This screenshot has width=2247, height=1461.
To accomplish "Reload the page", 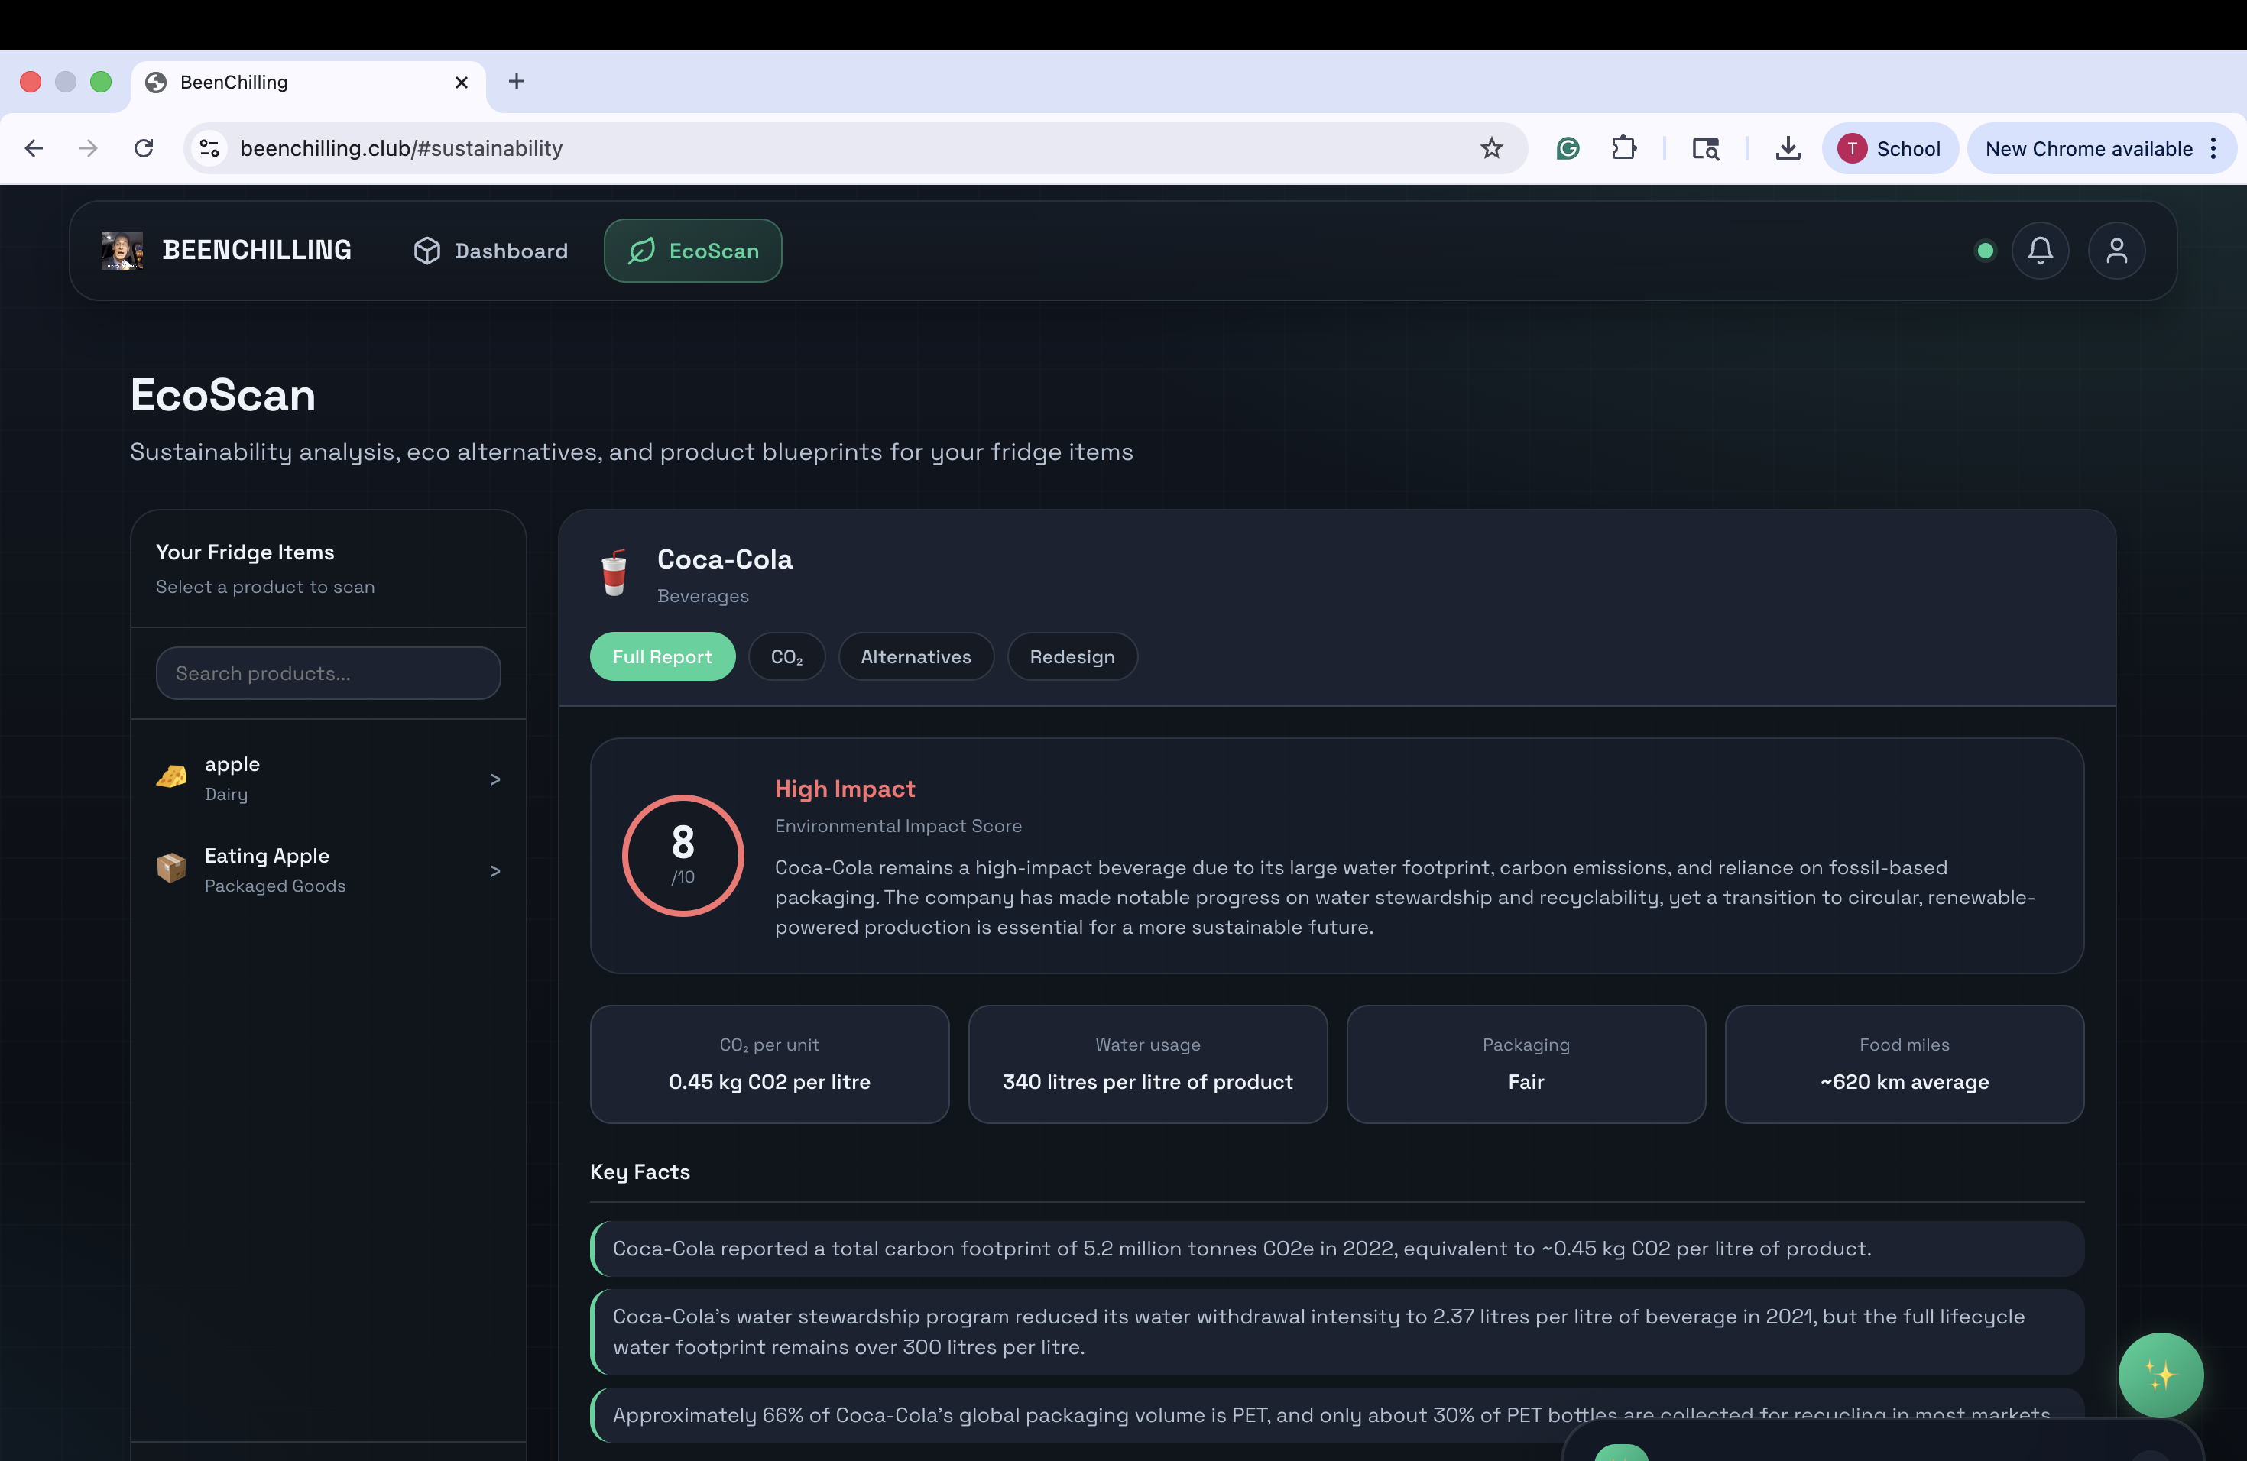I will [144, 148].
